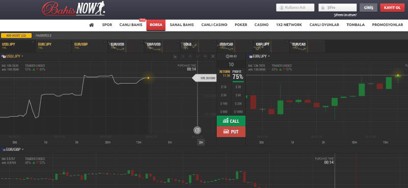Expand USD/JPY chart with crossed-arrows icon

[213, 56]
